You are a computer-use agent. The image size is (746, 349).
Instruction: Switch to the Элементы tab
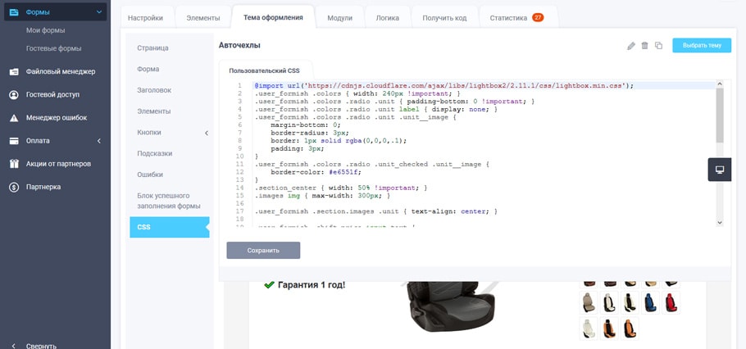(203, 18)
